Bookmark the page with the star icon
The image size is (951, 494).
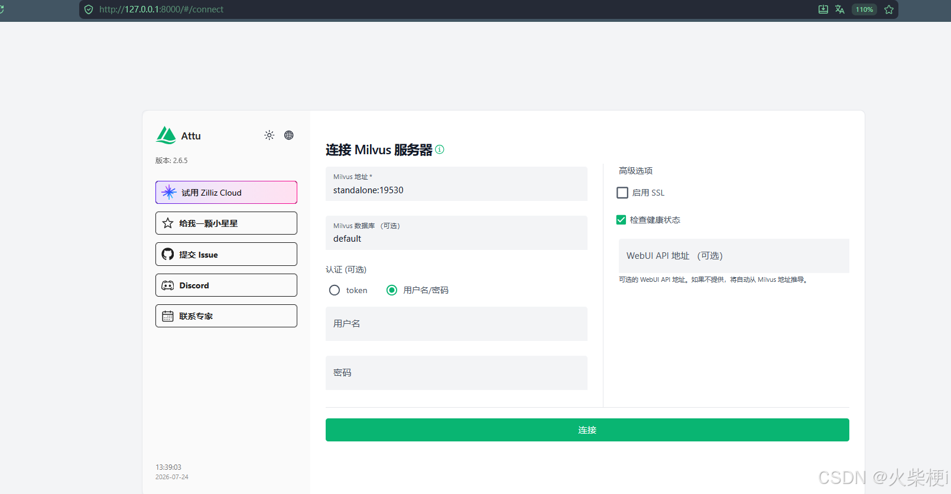click(x=889, y=9)
